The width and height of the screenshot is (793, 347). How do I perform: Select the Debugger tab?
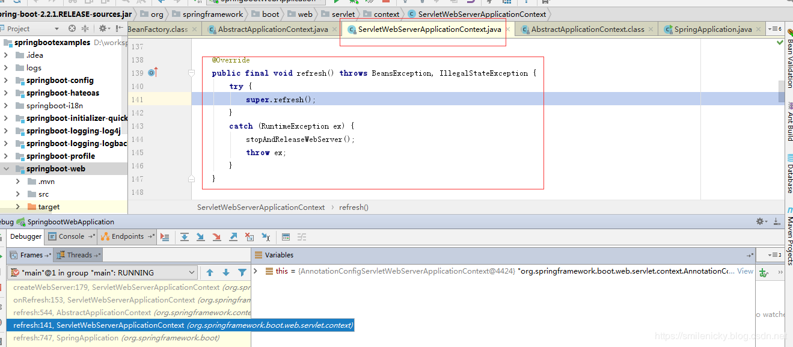point(26,236)
